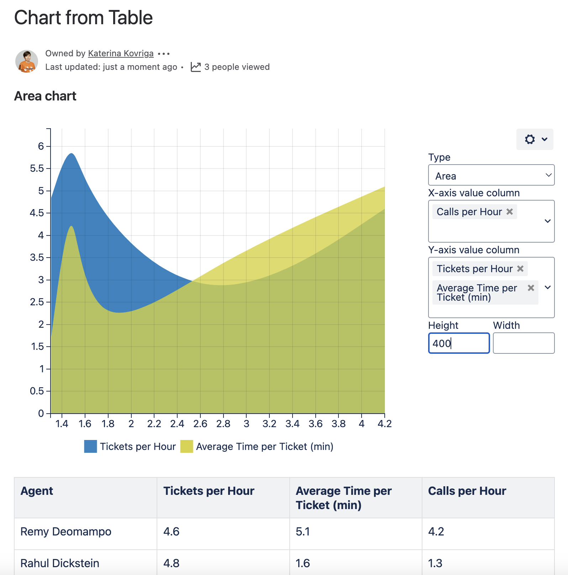Viewport: 568px width, 575px height.
Task: Remove Average Time per Ticket tag
Action: click(531, 288)
